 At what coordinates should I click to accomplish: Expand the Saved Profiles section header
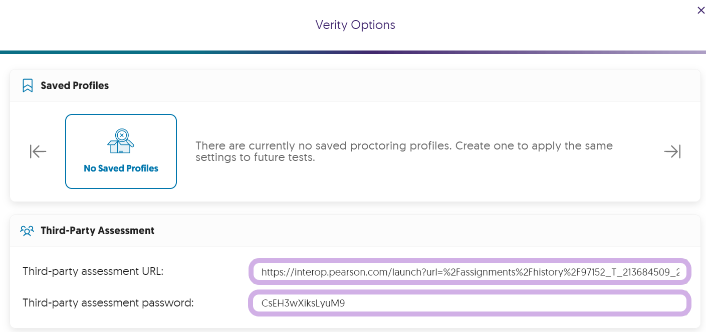[x=74, y=85]
